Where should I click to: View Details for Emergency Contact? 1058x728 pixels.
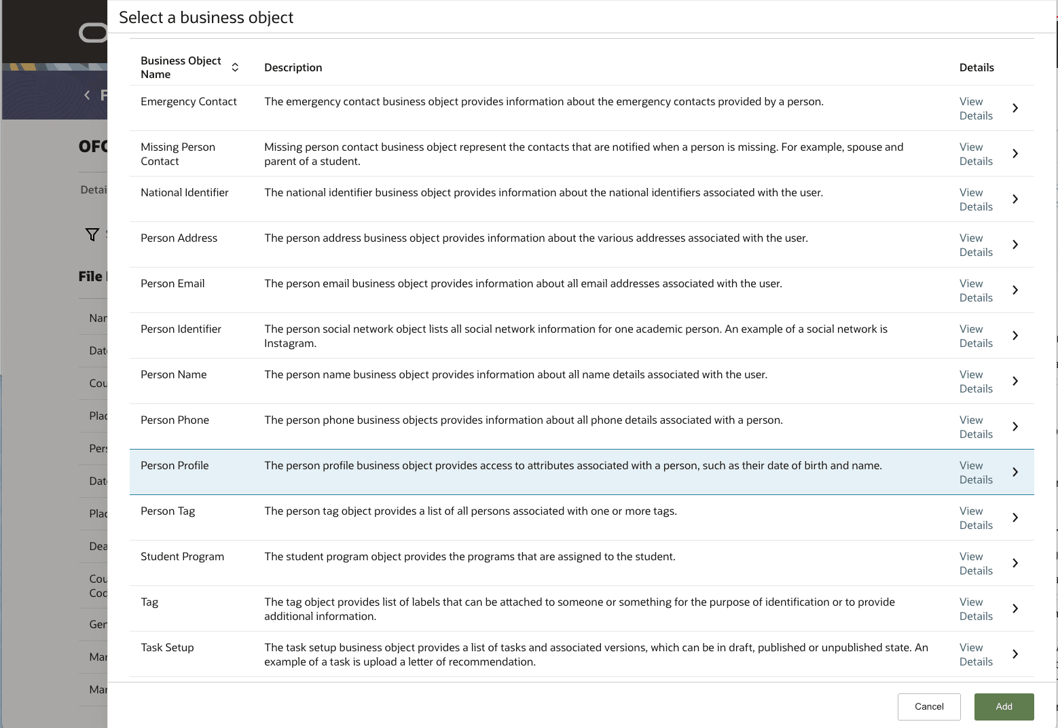pos(976,109)
